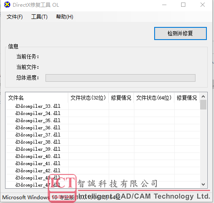
Task: Click the 总体进度 progress bar
Action: coord(120,78)
